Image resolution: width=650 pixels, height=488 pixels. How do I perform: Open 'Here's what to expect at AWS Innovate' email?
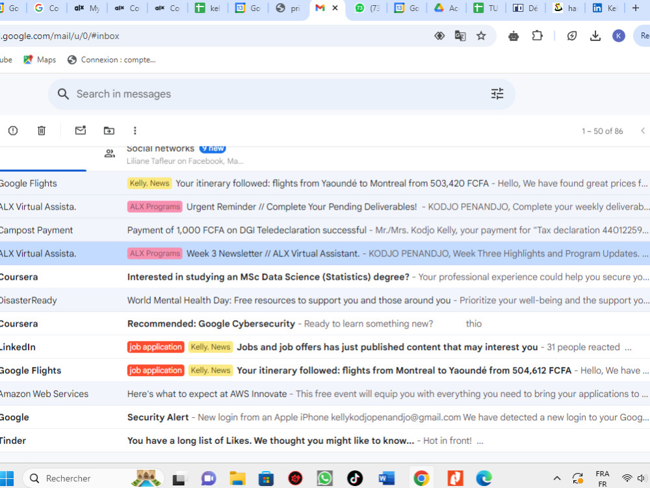[325, 394]
